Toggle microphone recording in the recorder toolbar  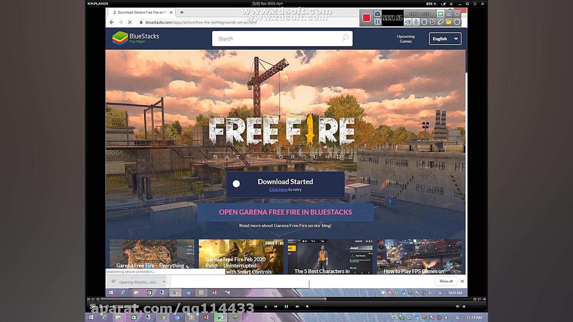[x=416, y=21]
